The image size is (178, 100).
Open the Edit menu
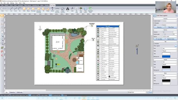pos(4,3)
